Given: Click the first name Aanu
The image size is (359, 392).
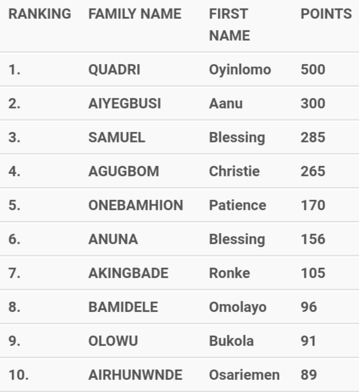Looking at the screenshot, I should [x=226, y=104].
